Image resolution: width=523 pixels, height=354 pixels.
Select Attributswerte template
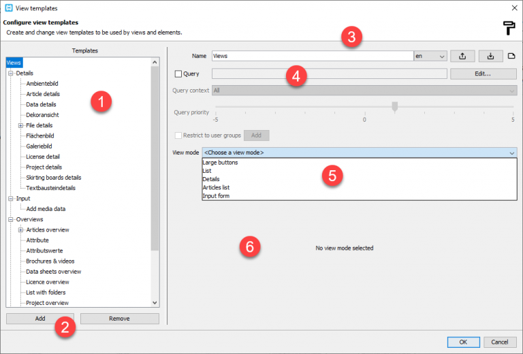coord(44,251)
